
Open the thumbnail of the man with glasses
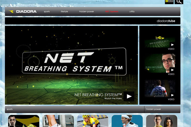[160, 63]
